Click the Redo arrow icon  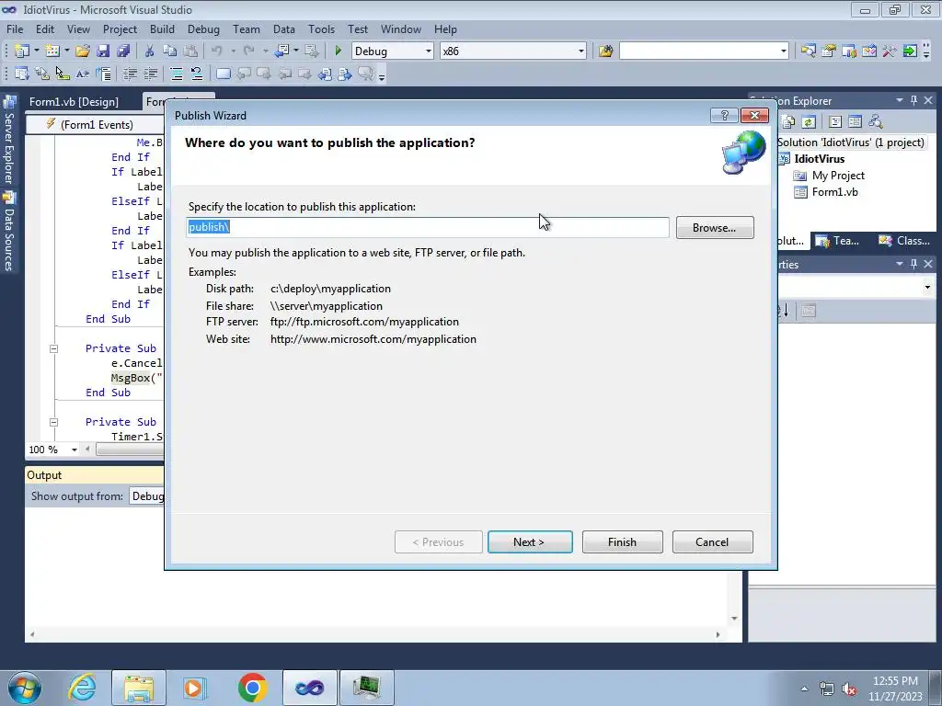249,51
